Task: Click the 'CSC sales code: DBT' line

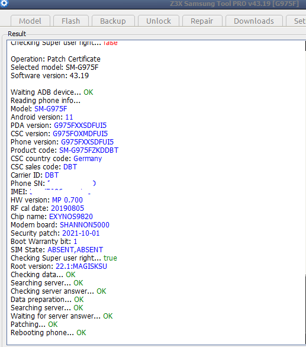Action: pos(44,167)
